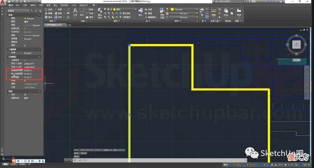Select the Array (阵列) tool
The height and width of the screenshot is (168, 314).
point(58,17)
